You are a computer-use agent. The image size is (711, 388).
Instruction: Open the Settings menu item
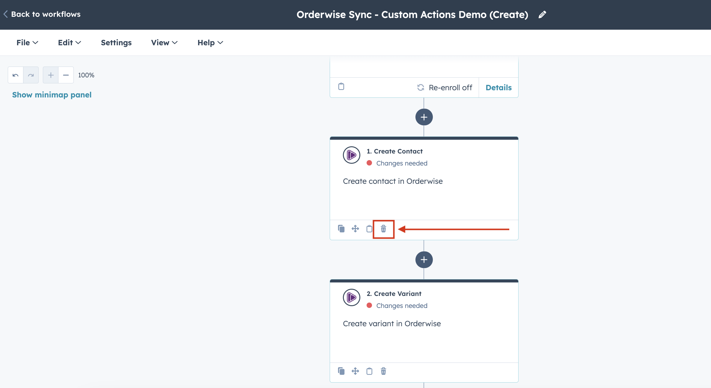116,43
